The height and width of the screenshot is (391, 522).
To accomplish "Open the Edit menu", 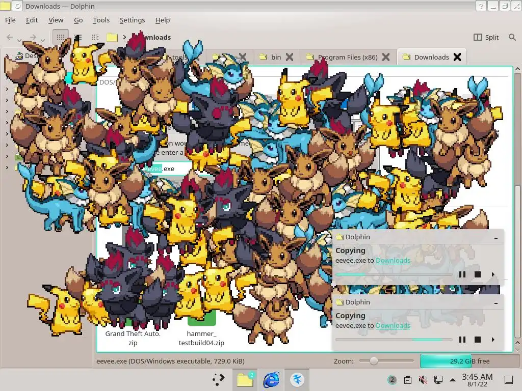I will click(x=32, y=20).
